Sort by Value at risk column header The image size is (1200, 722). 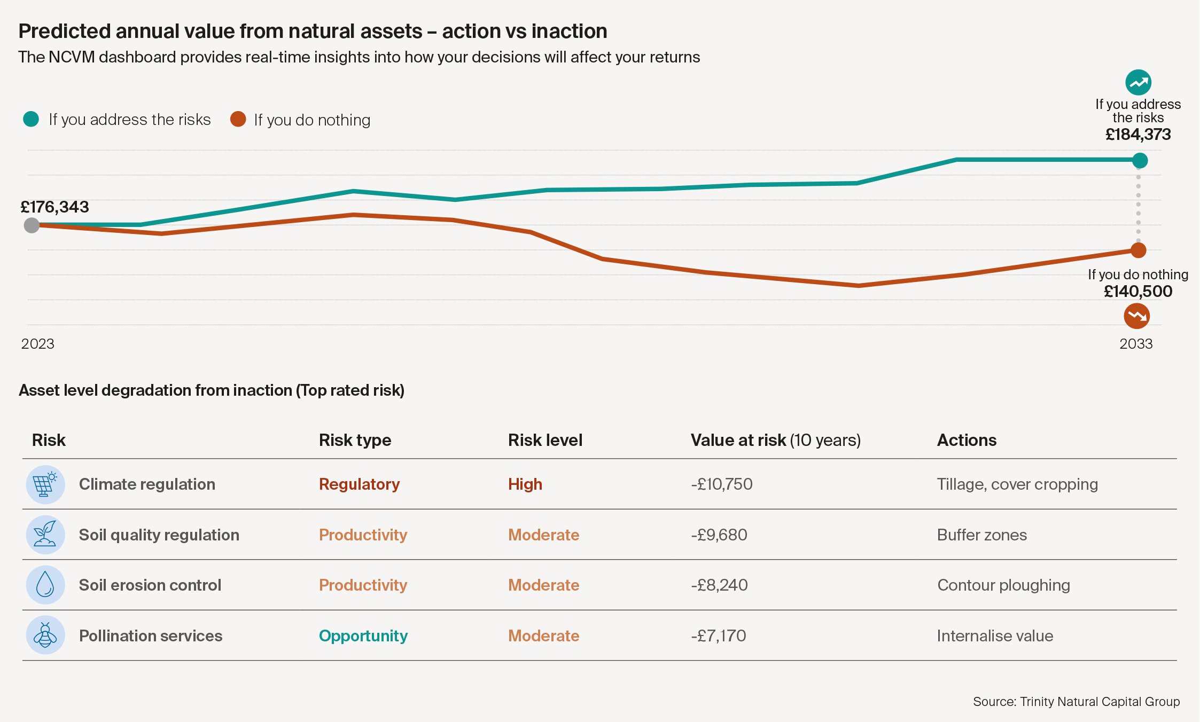point(775,440)
